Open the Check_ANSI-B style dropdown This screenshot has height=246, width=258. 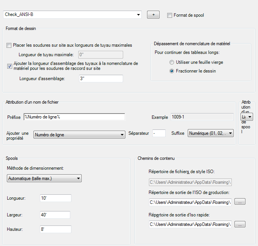[139, 15]
